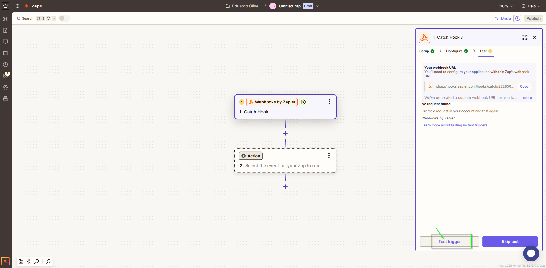Launch the AI copilot sparkle button
The height and width of the screenshot is (268, 546).
pyautogui.click(x=5, y=261)
